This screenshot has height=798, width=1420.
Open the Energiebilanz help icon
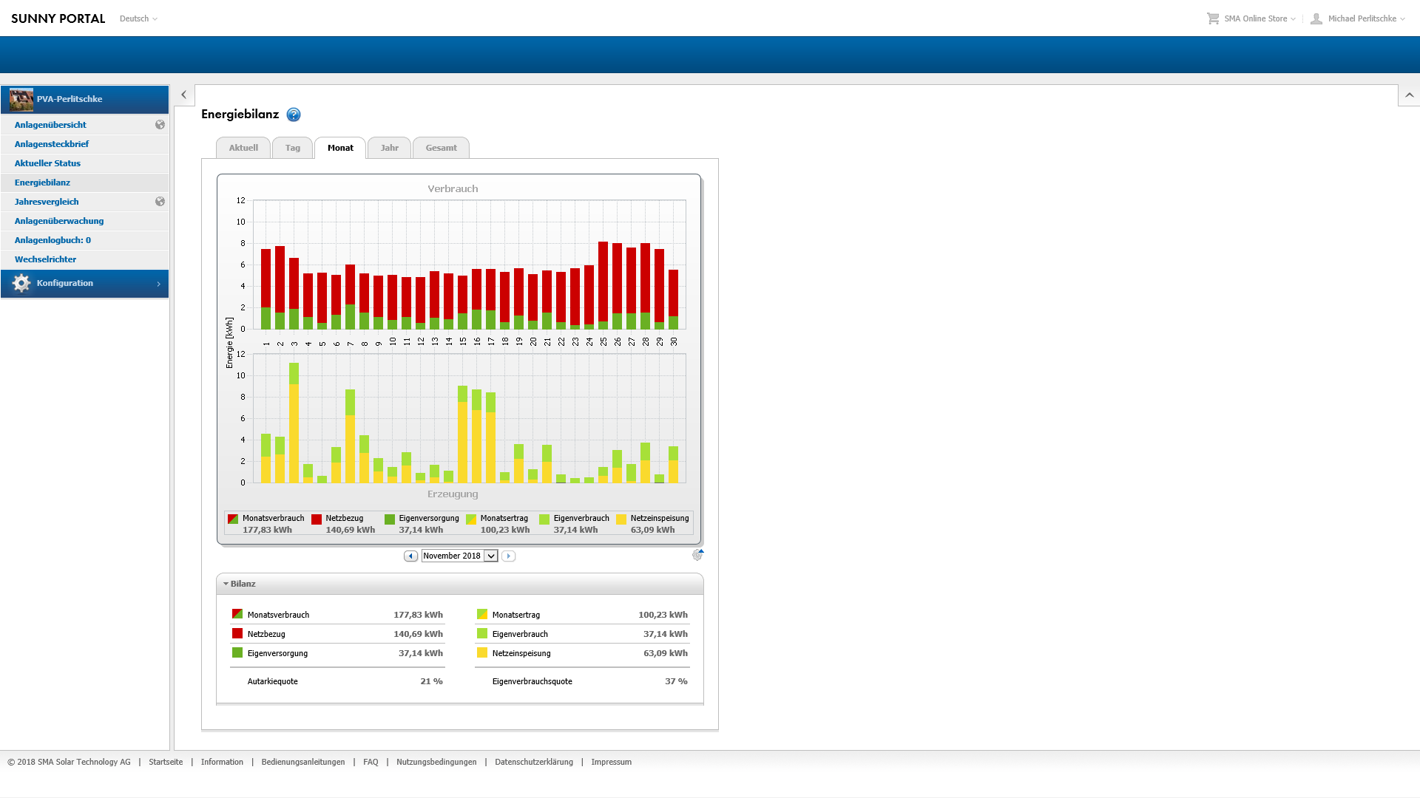click(294, 115)
